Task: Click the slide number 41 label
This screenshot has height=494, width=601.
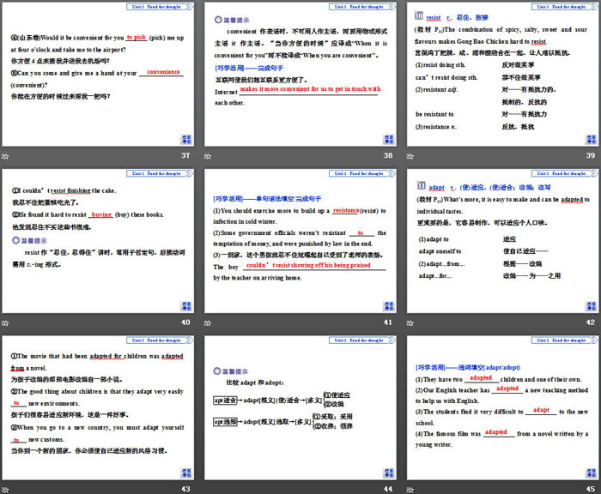Action: click(x=387, y=322)
